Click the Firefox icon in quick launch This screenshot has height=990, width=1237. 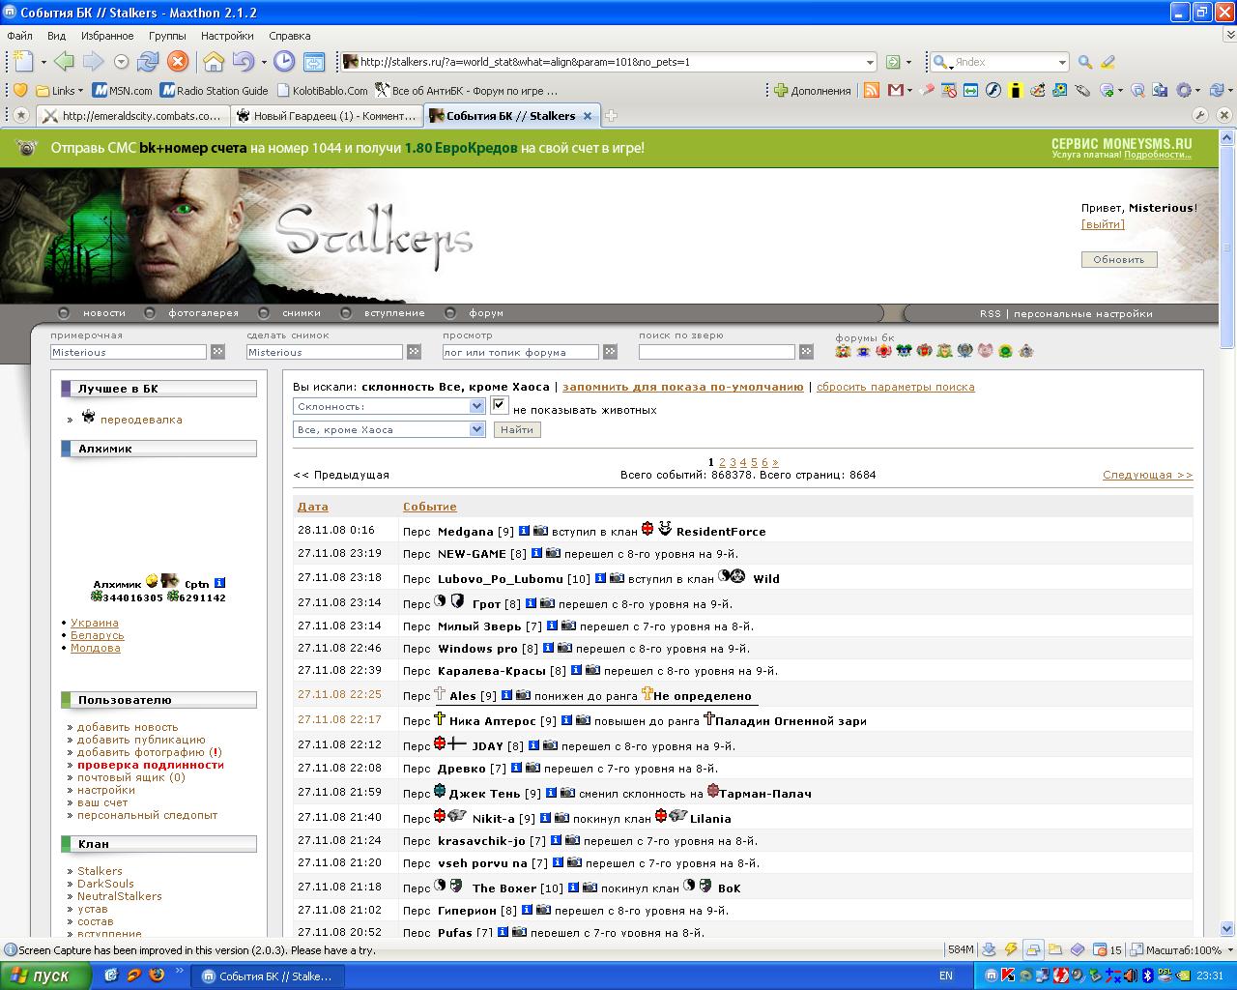157,975
